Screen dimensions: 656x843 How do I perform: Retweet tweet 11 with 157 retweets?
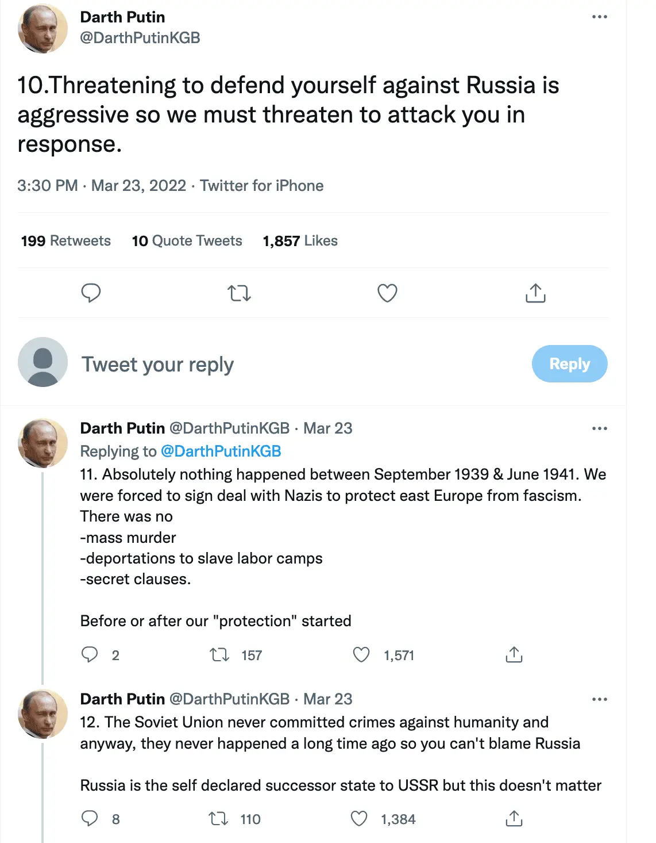[x=219, y=654]
